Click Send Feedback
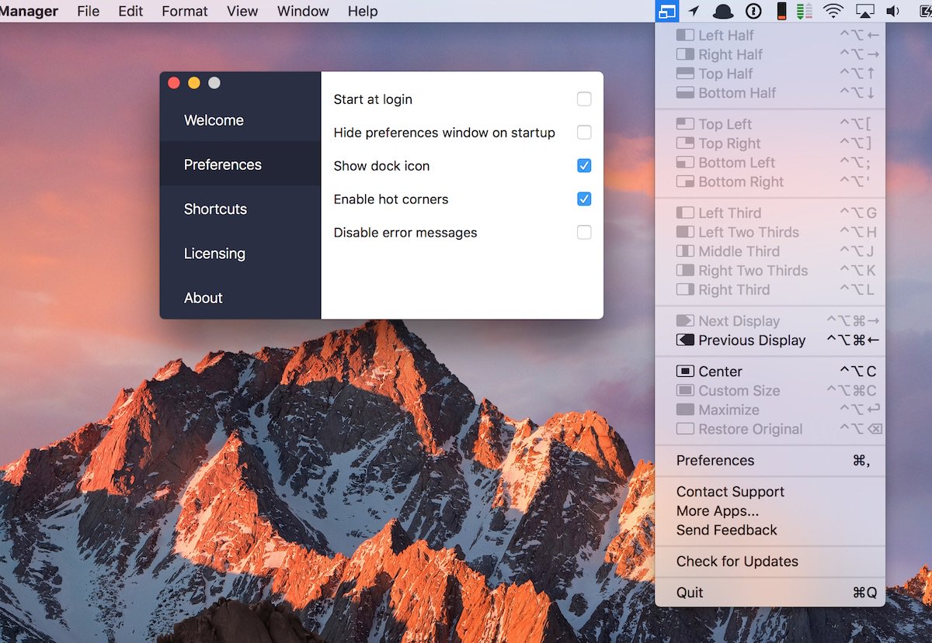 coord(727,530)
